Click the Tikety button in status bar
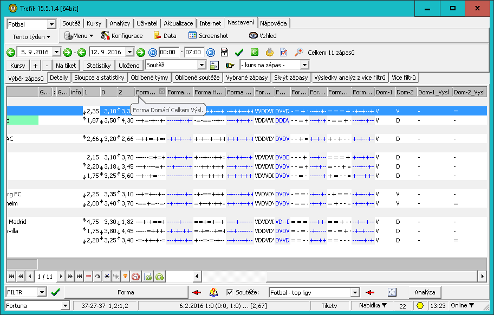Image resolution: width=494 pixels, height=315 pixels. tap(329, 306)
